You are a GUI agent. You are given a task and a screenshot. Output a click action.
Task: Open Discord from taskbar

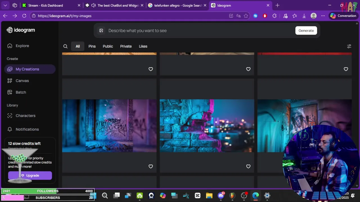tap(221, 196)
